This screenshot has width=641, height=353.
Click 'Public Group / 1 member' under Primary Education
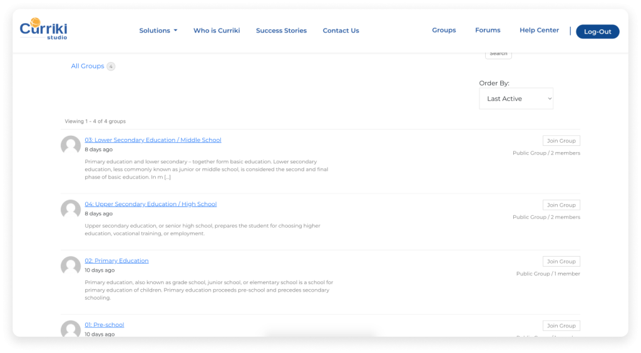548,274
